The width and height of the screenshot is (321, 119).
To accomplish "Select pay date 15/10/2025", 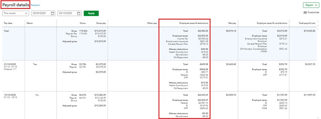I will (10, 95).
